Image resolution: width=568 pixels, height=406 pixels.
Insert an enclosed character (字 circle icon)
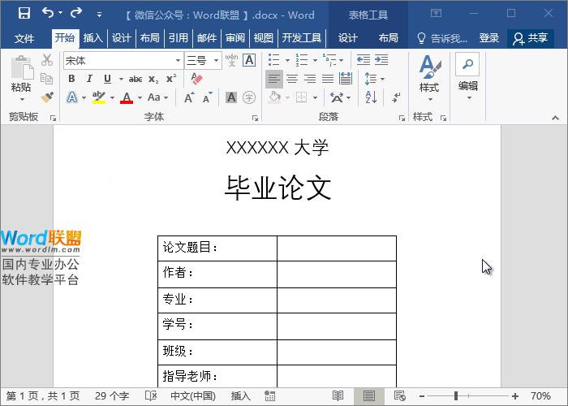pyautogui.click(x=249, y=97)
